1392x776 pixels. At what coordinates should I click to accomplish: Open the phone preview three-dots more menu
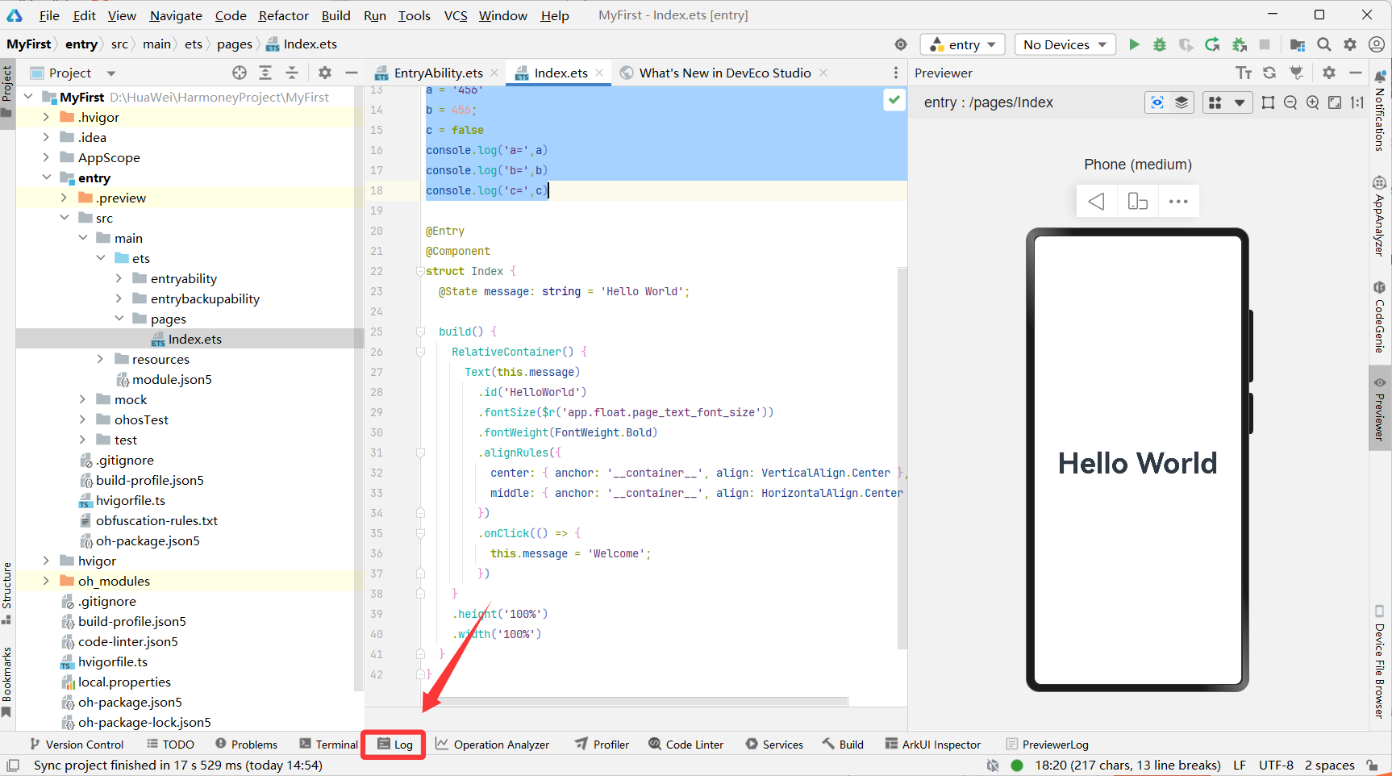click(x=1178, y=202)
